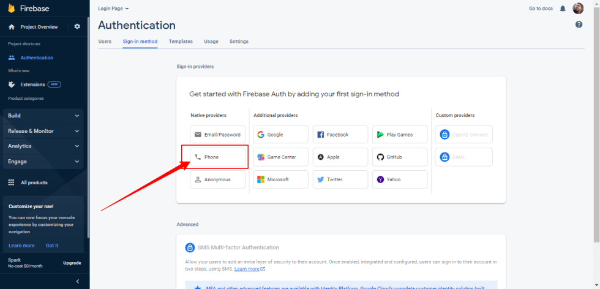Open Learn more link for SMS MFA
The width and height of the screenshot is (600, 289).
(x=250, y=269)
